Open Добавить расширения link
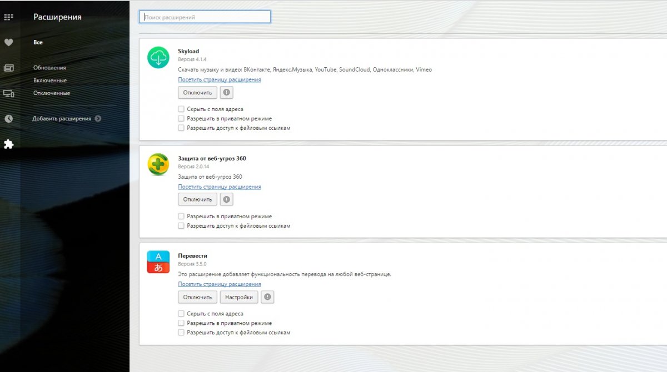667x372 pixels. (x=62, y=118)
